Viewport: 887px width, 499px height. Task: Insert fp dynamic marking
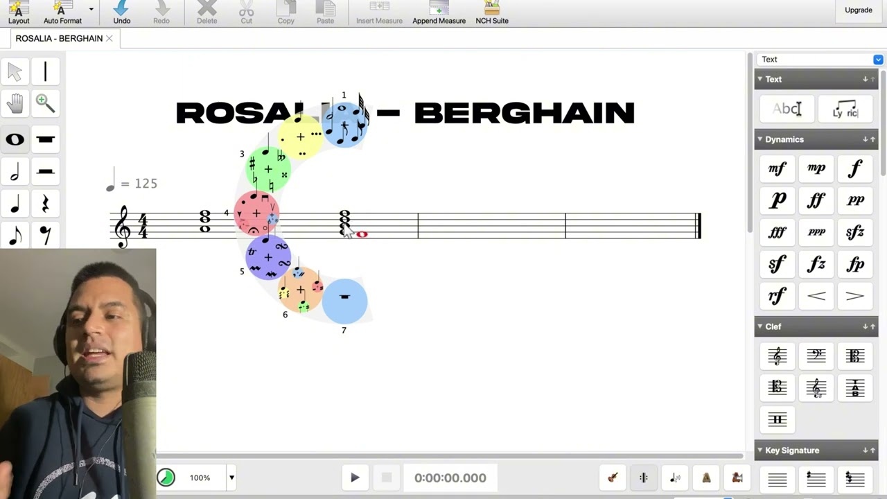pyautogui.click(x=855, y=264)
